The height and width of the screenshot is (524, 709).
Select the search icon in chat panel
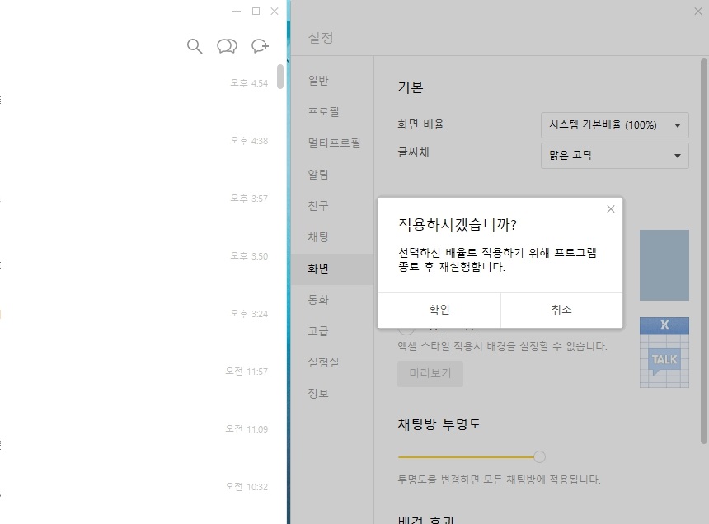195,46
